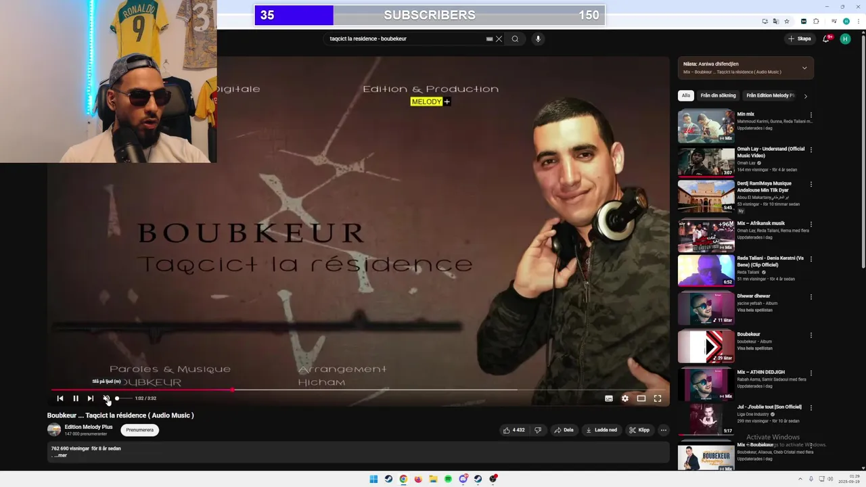Share the video with the Dela button
Image resolution: width=866 pixels, height=487 pixels.
564,430
